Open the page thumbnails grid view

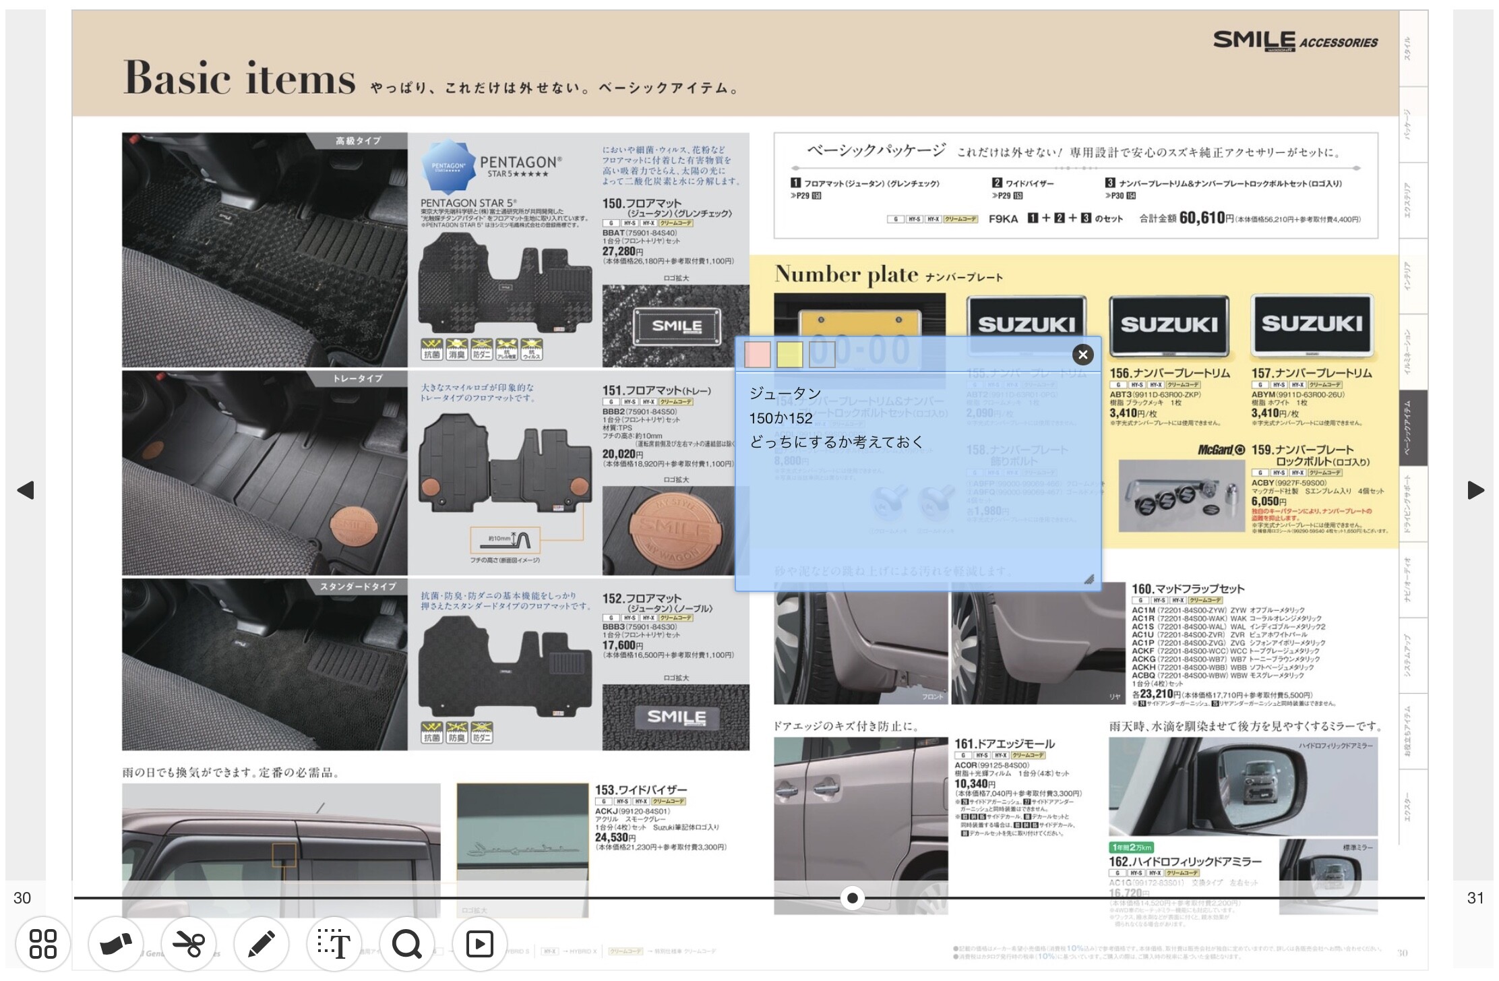[x=43, y=943]
